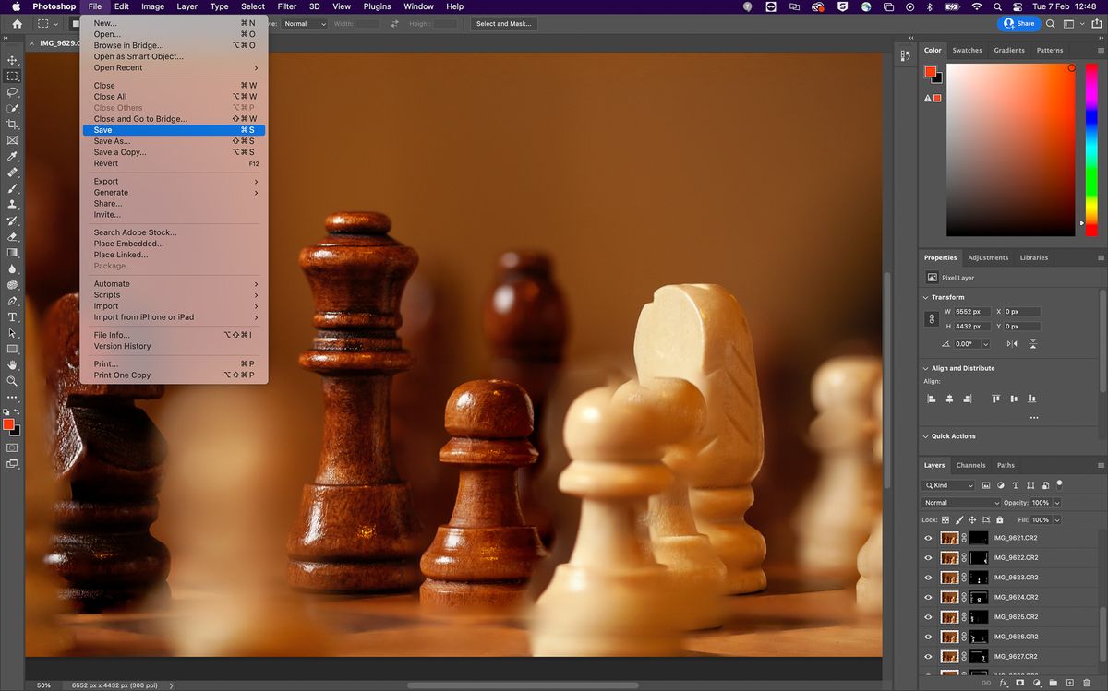This screenshot has width=1108, height=691.
Task: Click the IMG_9624.CR2 layer thumbnail
Action: point(949,597)
